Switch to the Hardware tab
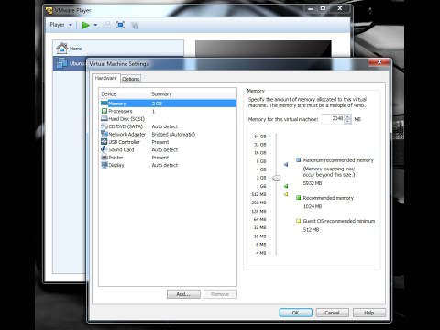 click(105, 78)
